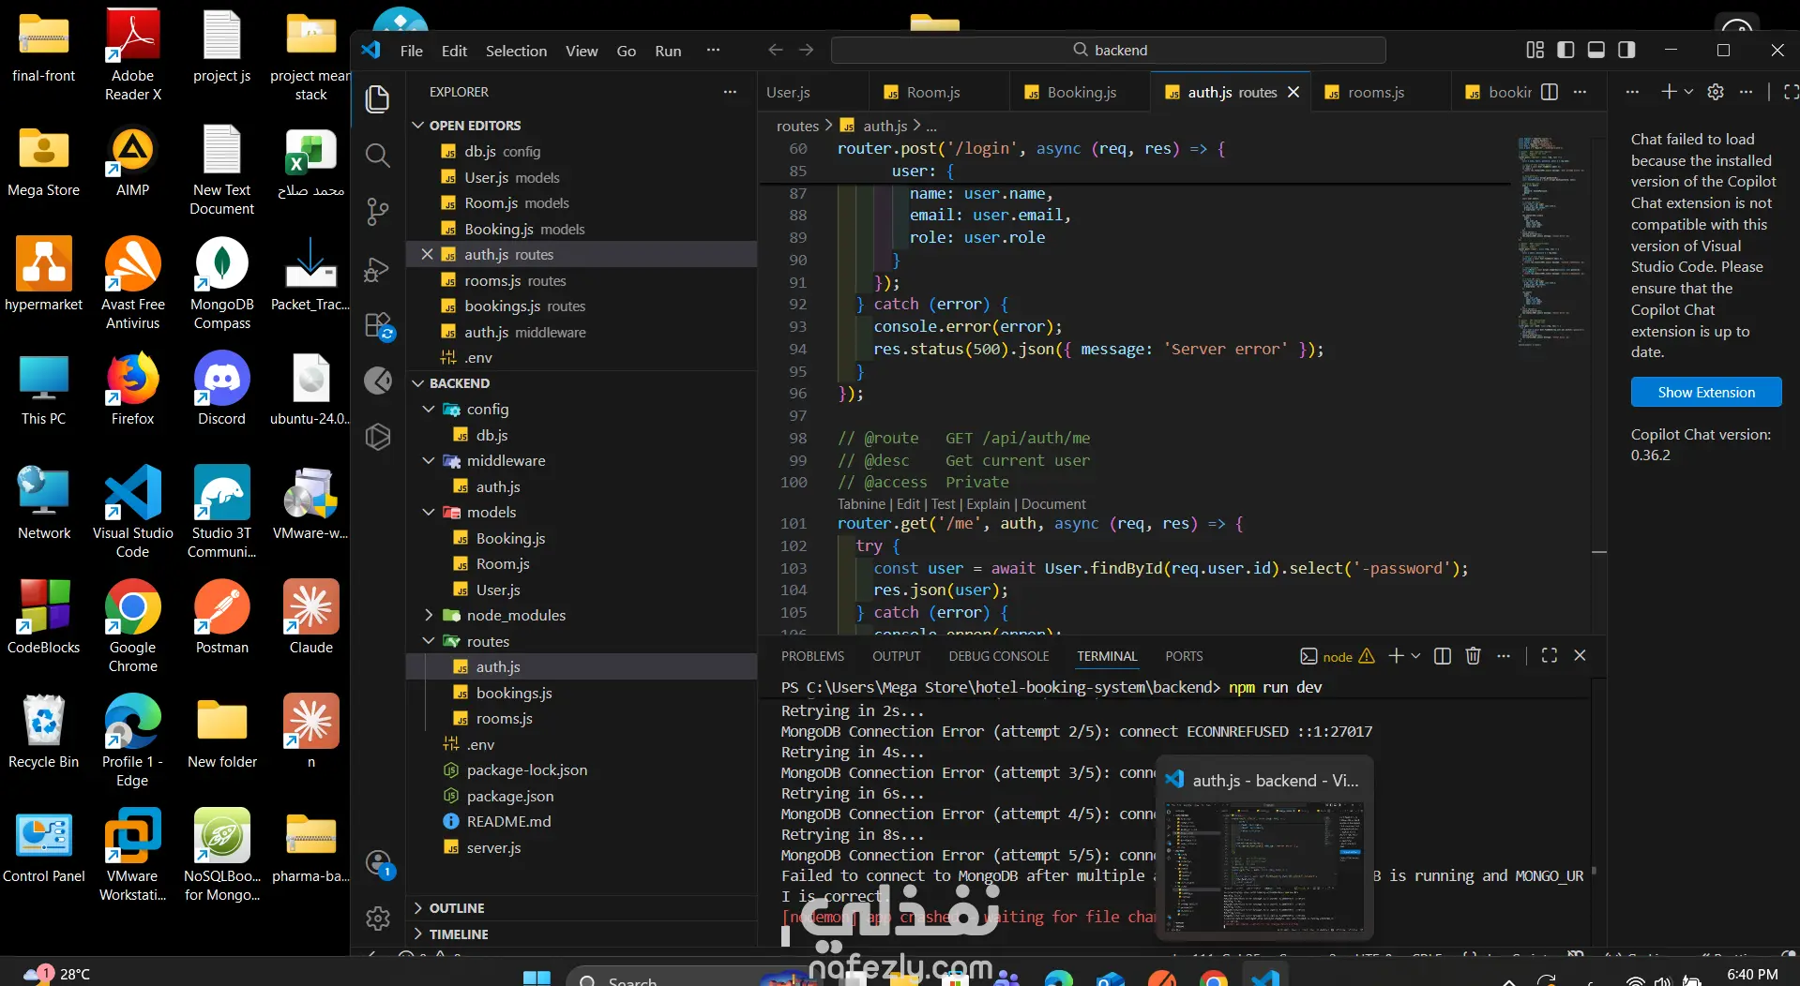
Task: Open the Source Control view
Action: coord(377,212)
